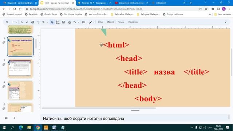
Task: Select slide 8 thumbnail in filmstrip
Action: [x=20, y=91]
